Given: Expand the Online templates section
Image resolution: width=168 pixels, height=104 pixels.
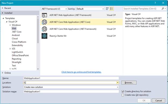Looking at the screenshot, I should (3, 73).
